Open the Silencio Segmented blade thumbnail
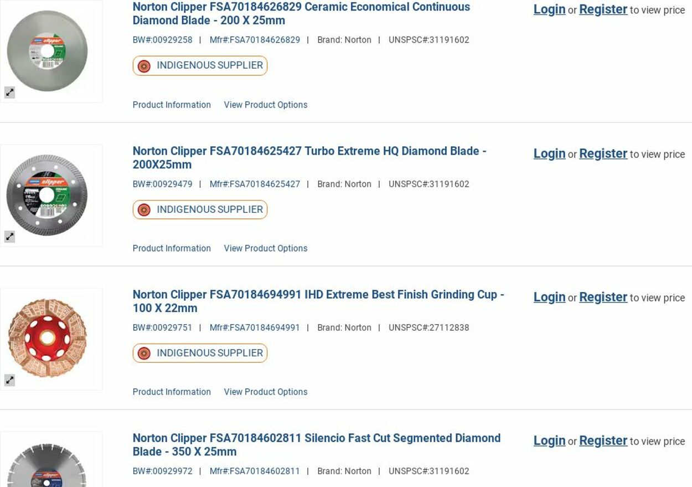Viewport: 692px width, 487px height. tap(48, 465)
